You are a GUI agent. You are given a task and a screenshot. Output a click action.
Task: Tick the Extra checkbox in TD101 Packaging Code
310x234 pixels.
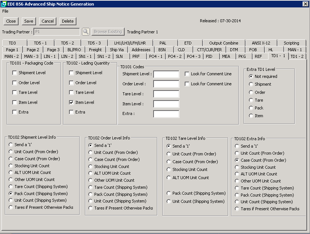[x=15, y=112]
